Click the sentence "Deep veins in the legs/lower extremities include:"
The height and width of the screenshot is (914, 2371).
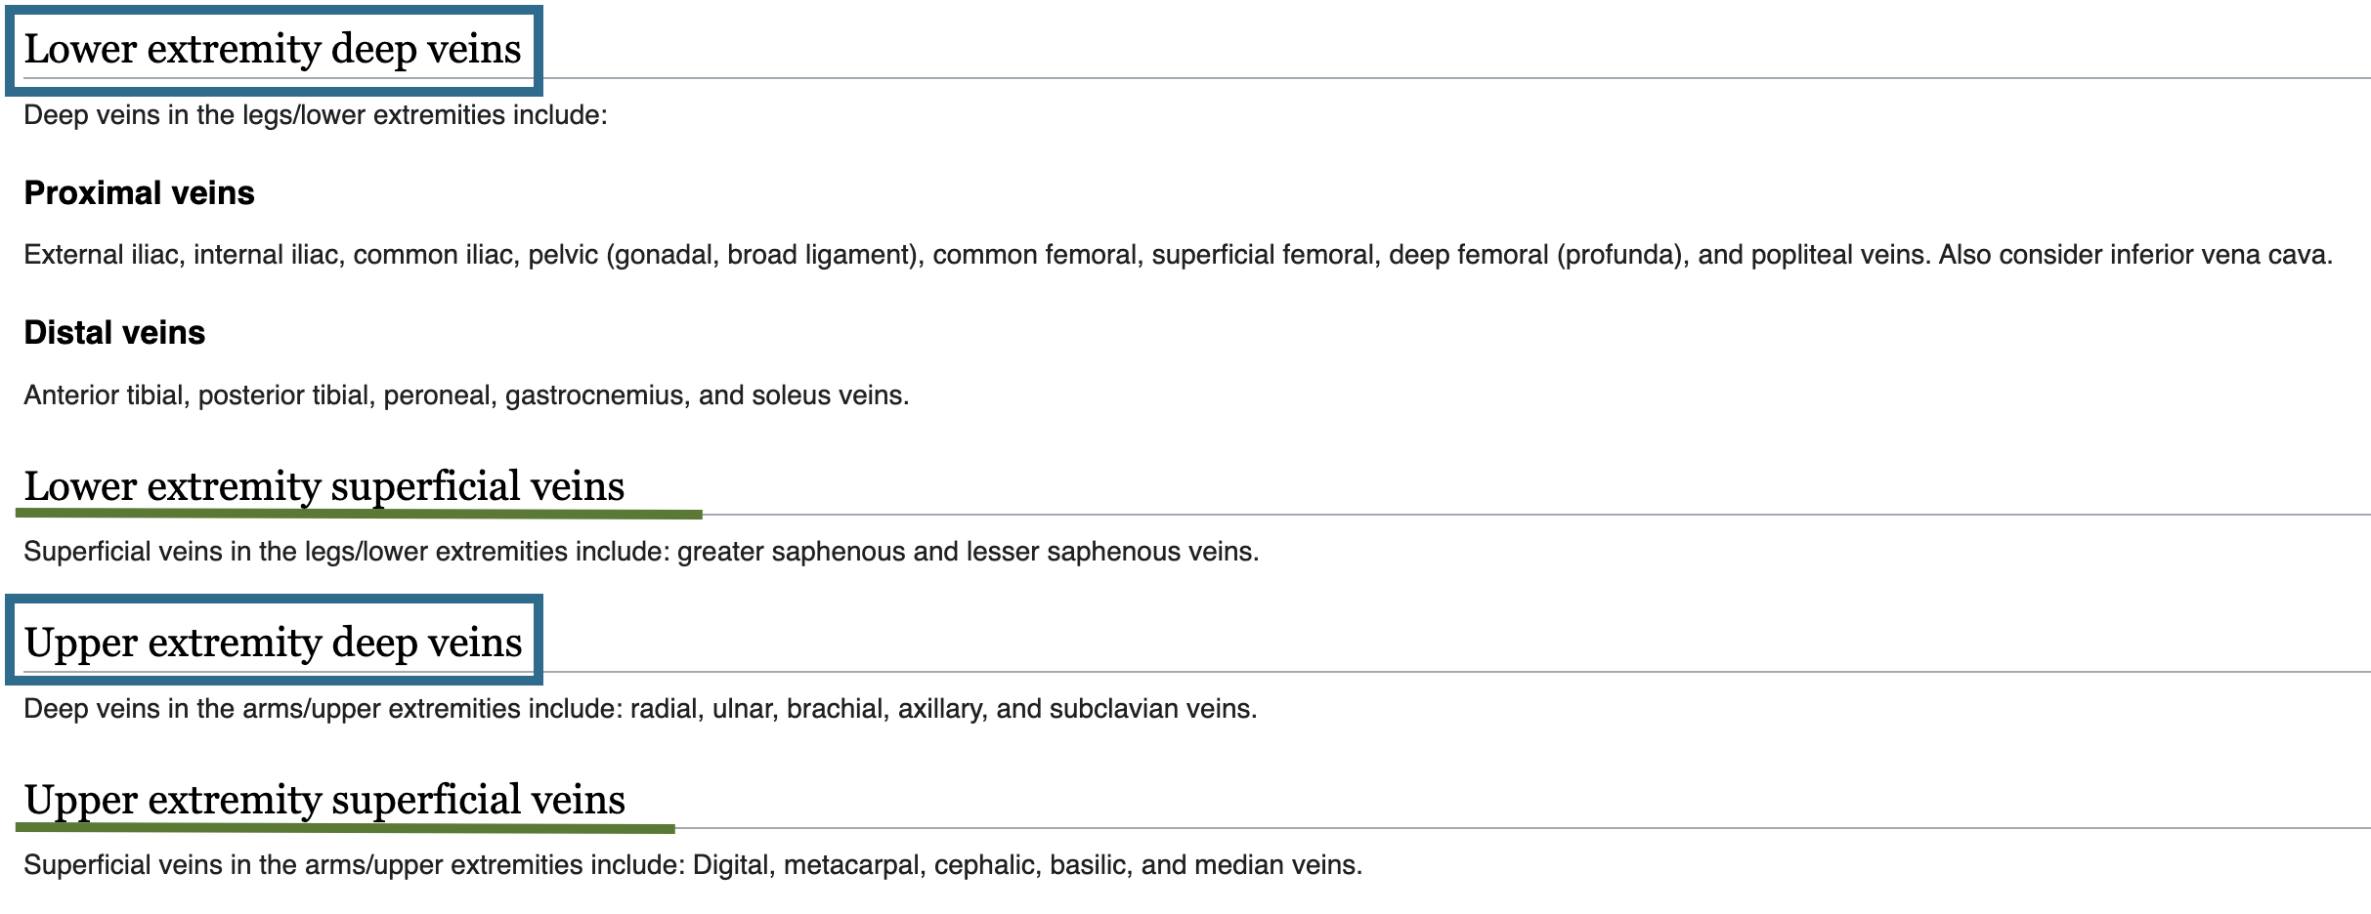(x=315, y=115)
